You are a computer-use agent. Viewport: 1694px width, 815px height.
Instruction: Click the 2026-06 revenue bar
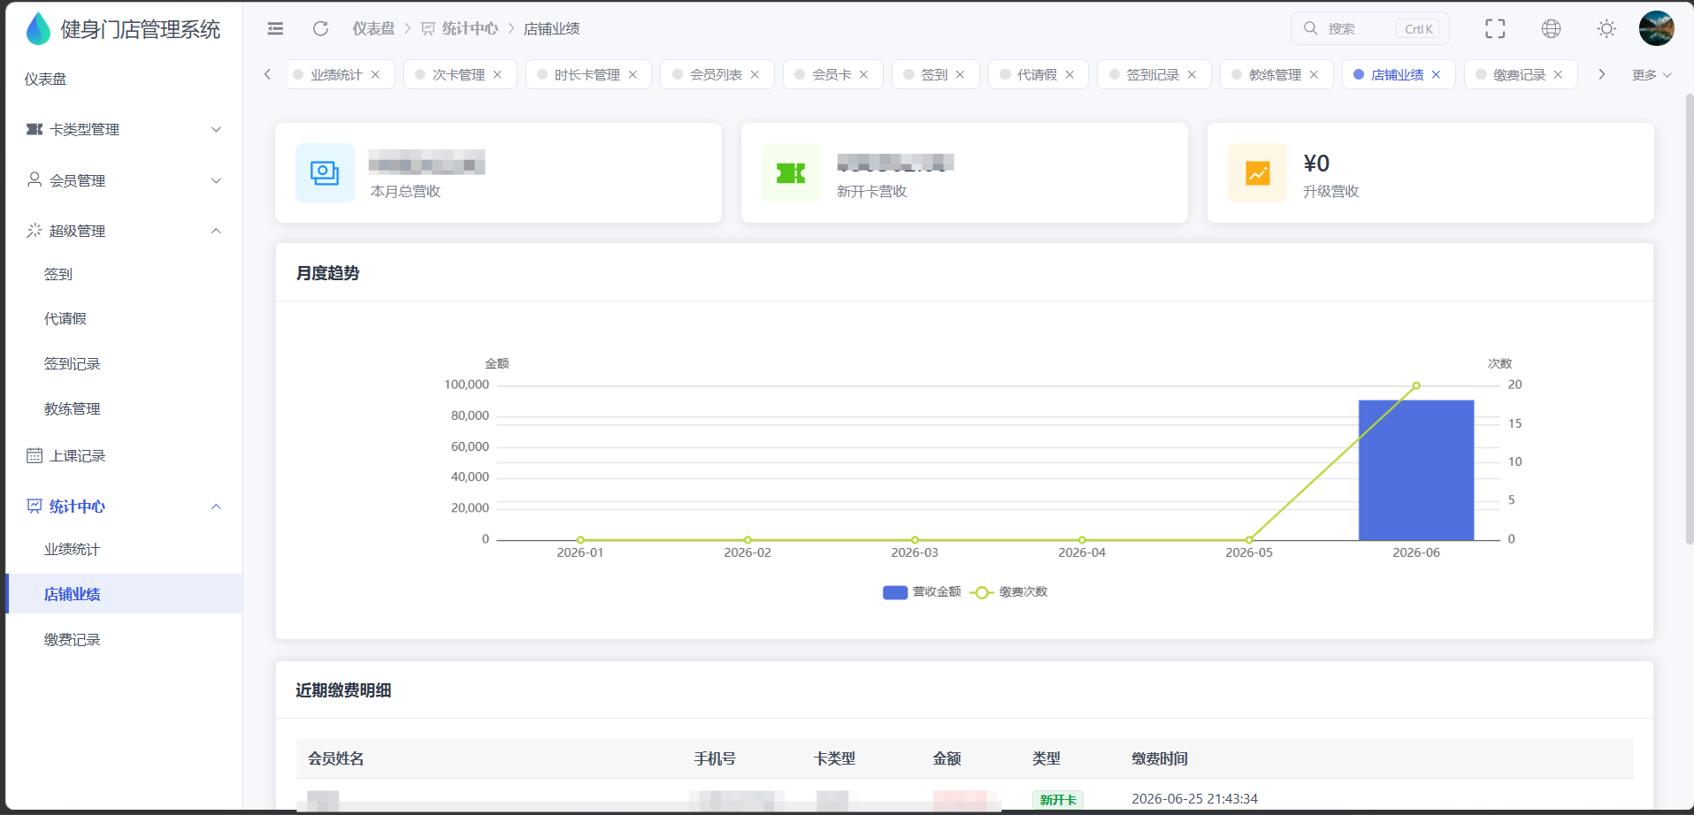(x=1416, y=470)
